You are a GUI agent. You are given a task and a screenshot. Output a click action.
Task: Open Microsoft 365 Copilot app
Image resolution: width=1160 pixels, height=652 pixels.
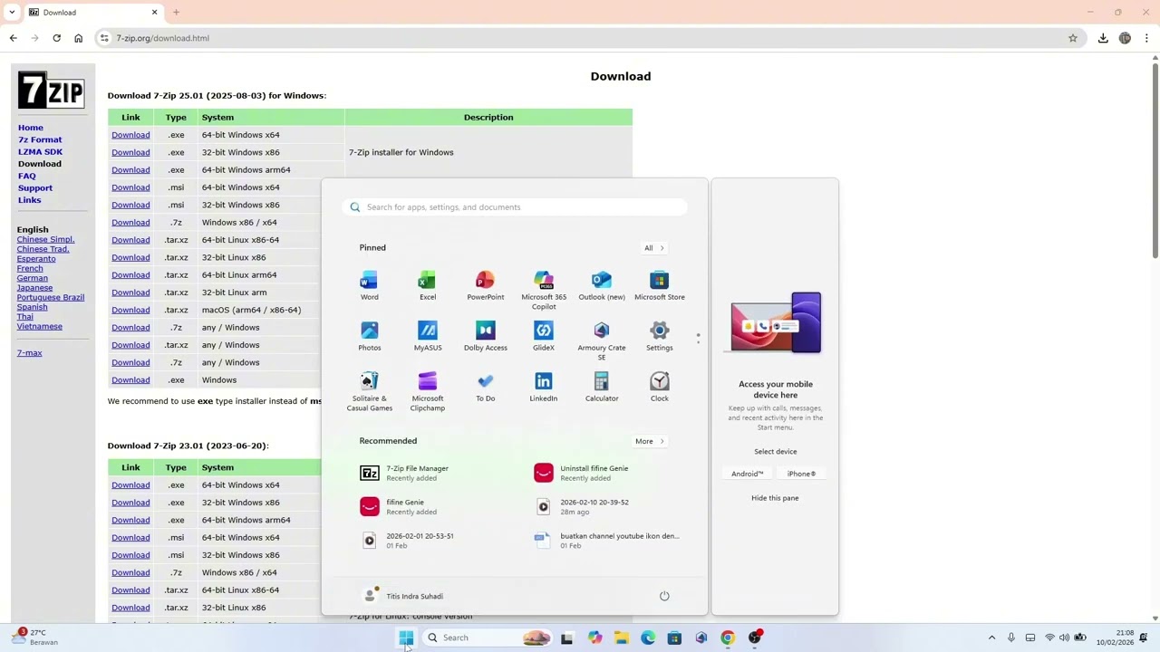pyautogui.click(x=543, y=289)
